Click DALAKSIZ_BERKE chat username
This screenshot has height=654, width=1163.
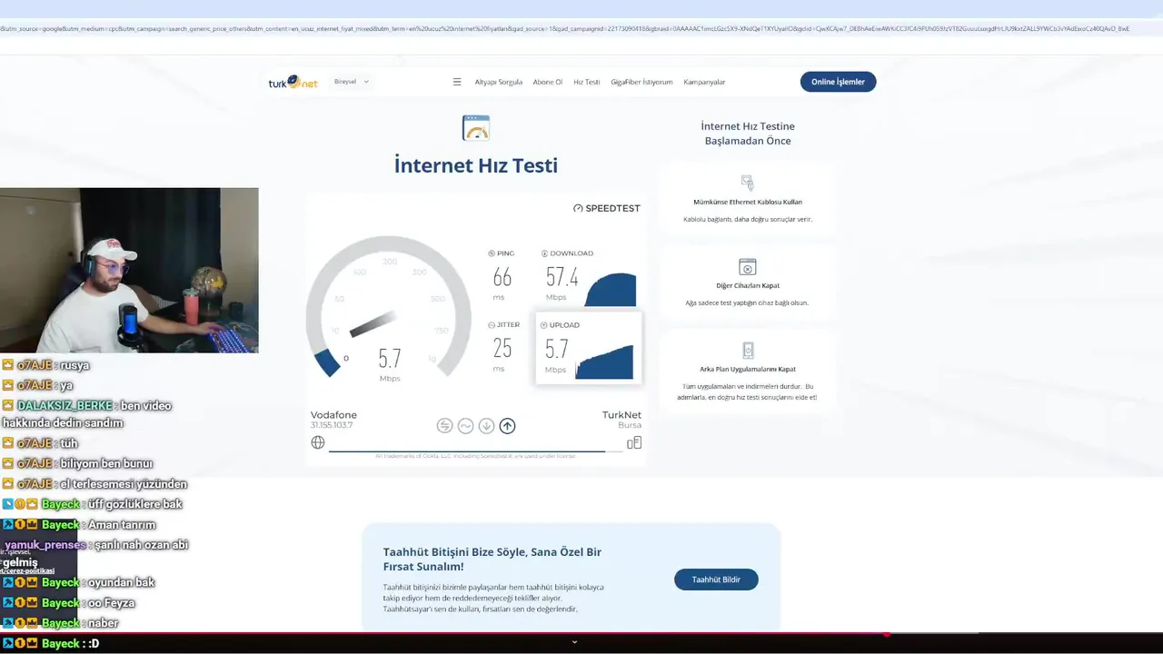point(65,406)
